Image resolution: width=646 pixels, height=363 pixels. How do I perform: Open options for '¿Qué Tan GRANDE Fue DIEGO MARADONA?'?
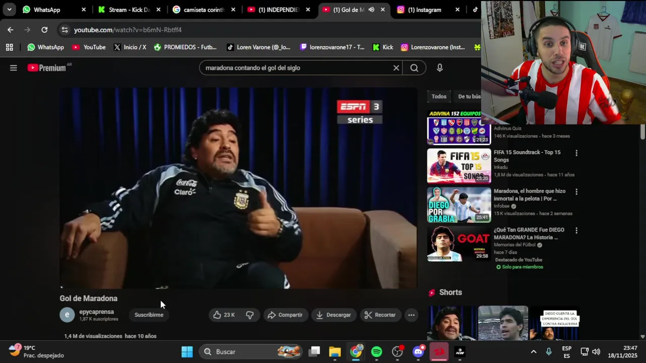click(576, 230)
